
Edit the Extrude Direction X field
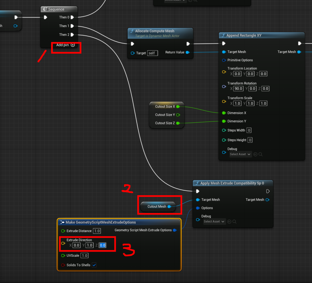(76, 245)
